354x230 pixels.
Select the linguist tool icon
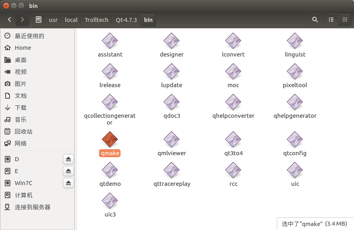295,41
